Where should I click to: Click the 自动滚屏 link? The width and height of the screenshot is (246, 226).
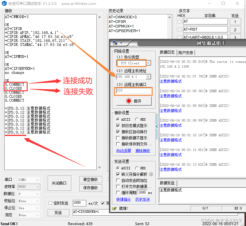124,151
